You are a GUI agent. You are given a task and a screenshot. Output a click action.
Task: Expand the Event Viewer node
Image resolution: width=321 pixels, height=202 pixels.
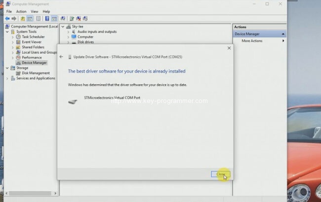pos(13,42)
